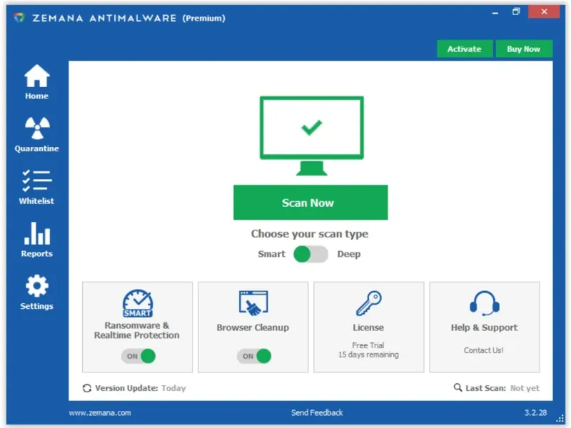The image size is (571, 428).
Task: Open the www.zemana.com link
Action: point(100,413)
